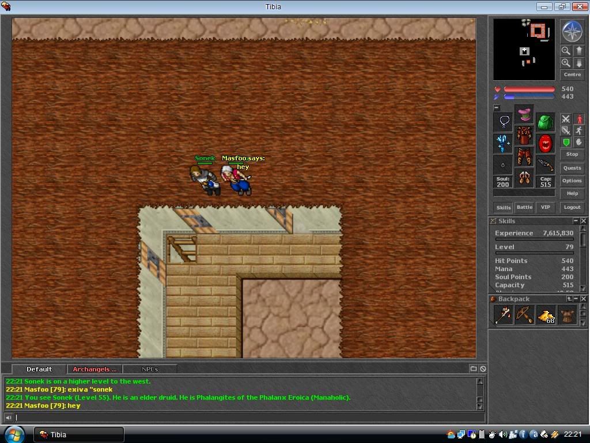This screenshot has height=443, width=590.
Task: Switch to NPCs chat tab
Action: [x=150, y=369]
